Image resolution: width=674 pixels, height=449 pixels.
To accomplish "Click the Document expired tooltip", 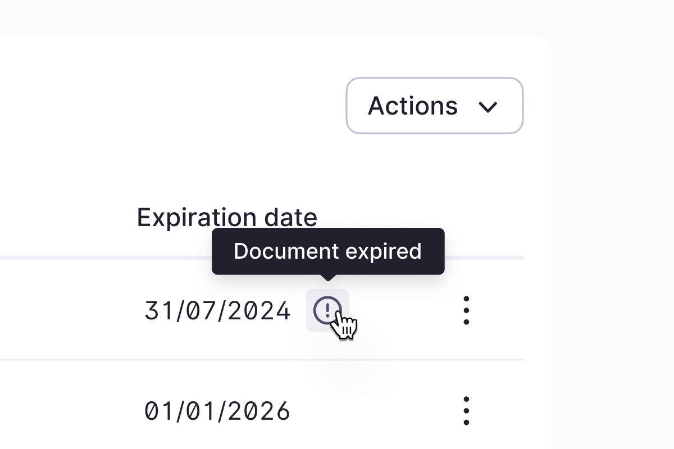I will (x=328, y=251).
